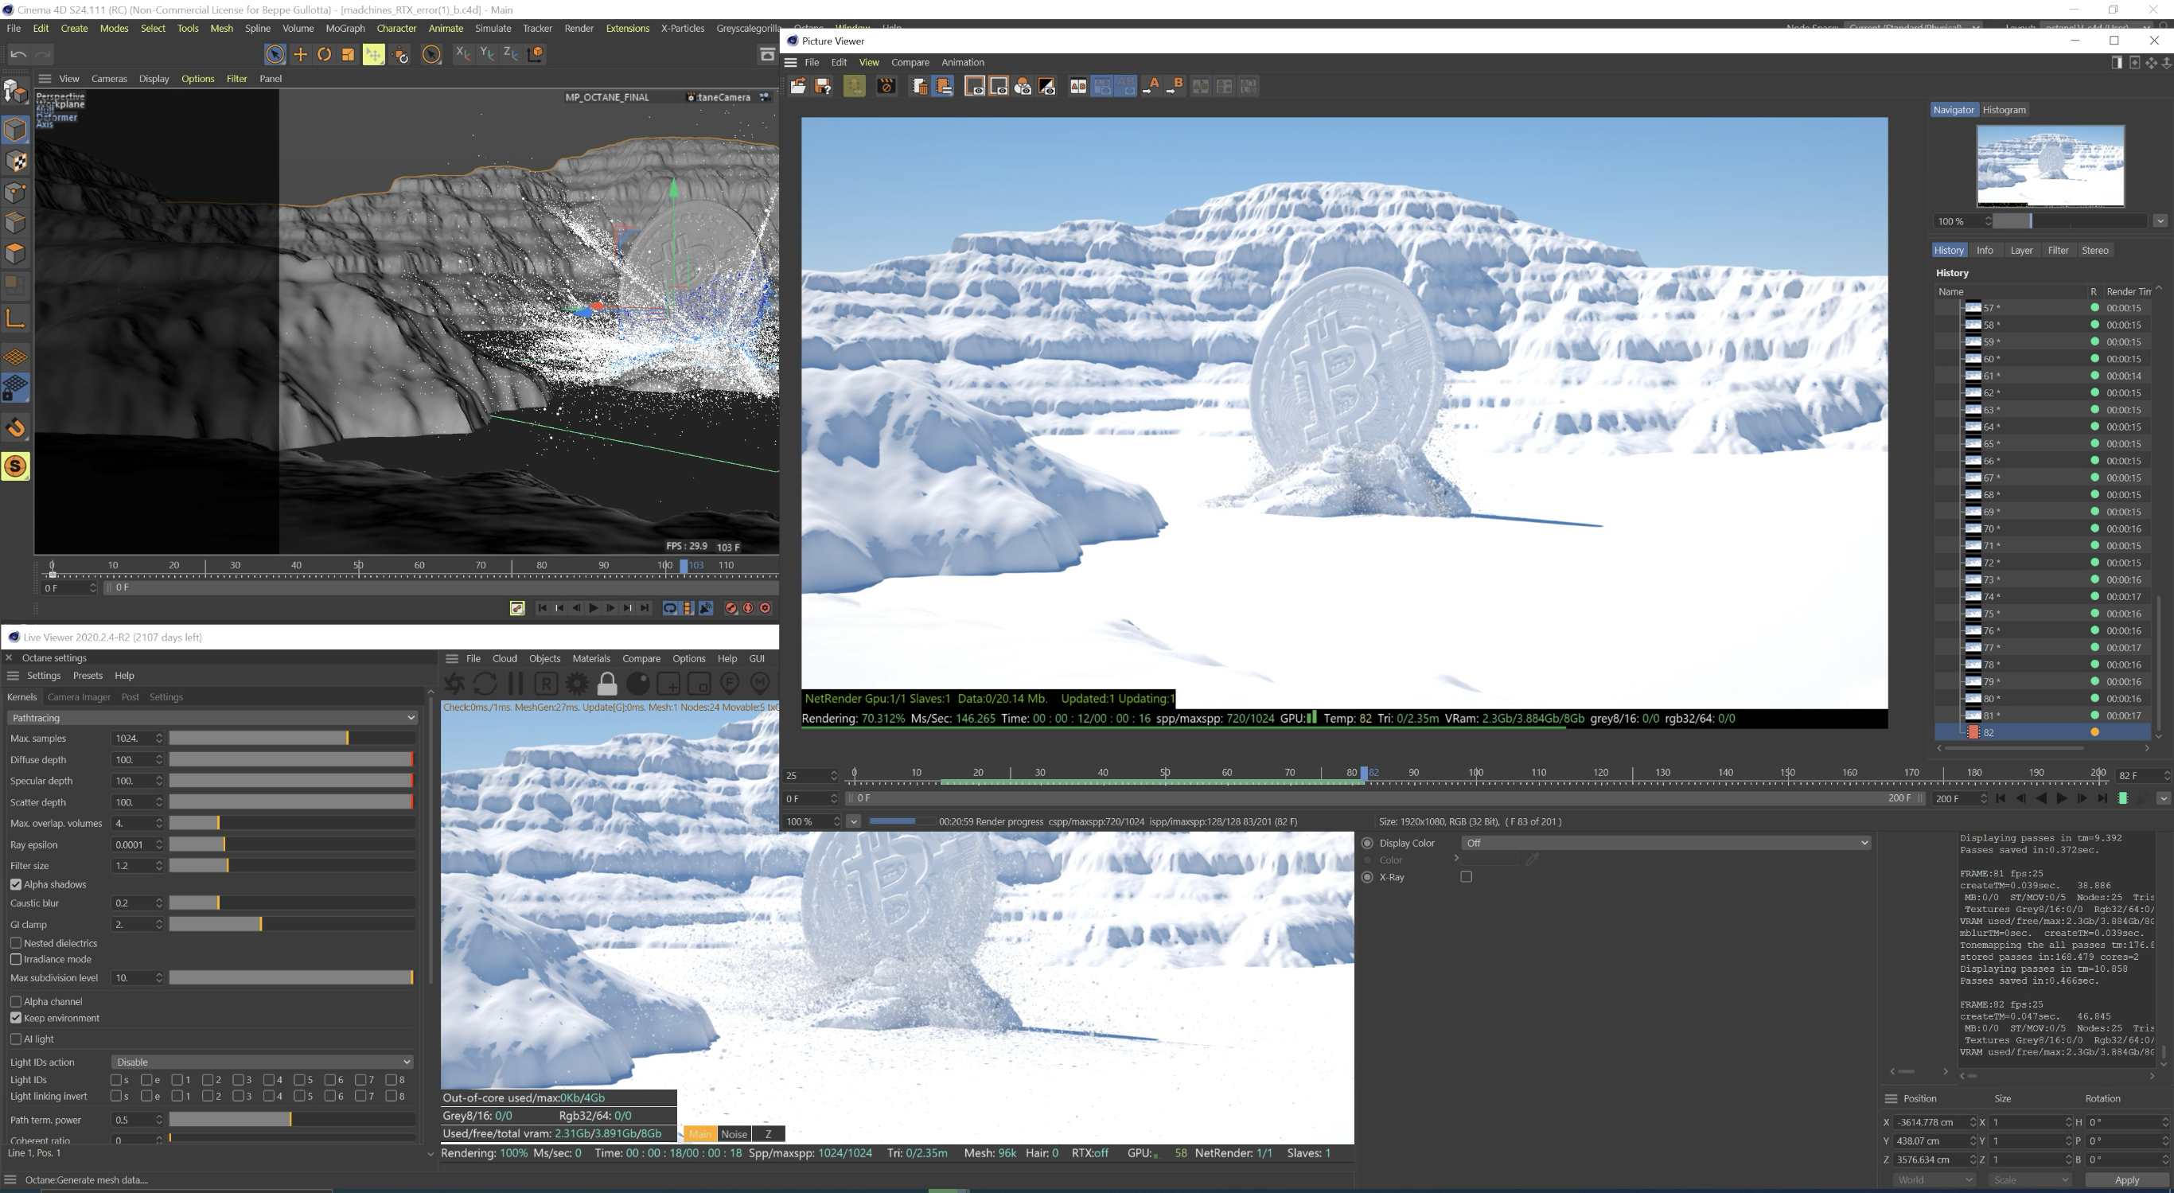Open the Display Color dropdown
The width and height of the screenshot is (2174, 1193).
[x=1666, y=843]
